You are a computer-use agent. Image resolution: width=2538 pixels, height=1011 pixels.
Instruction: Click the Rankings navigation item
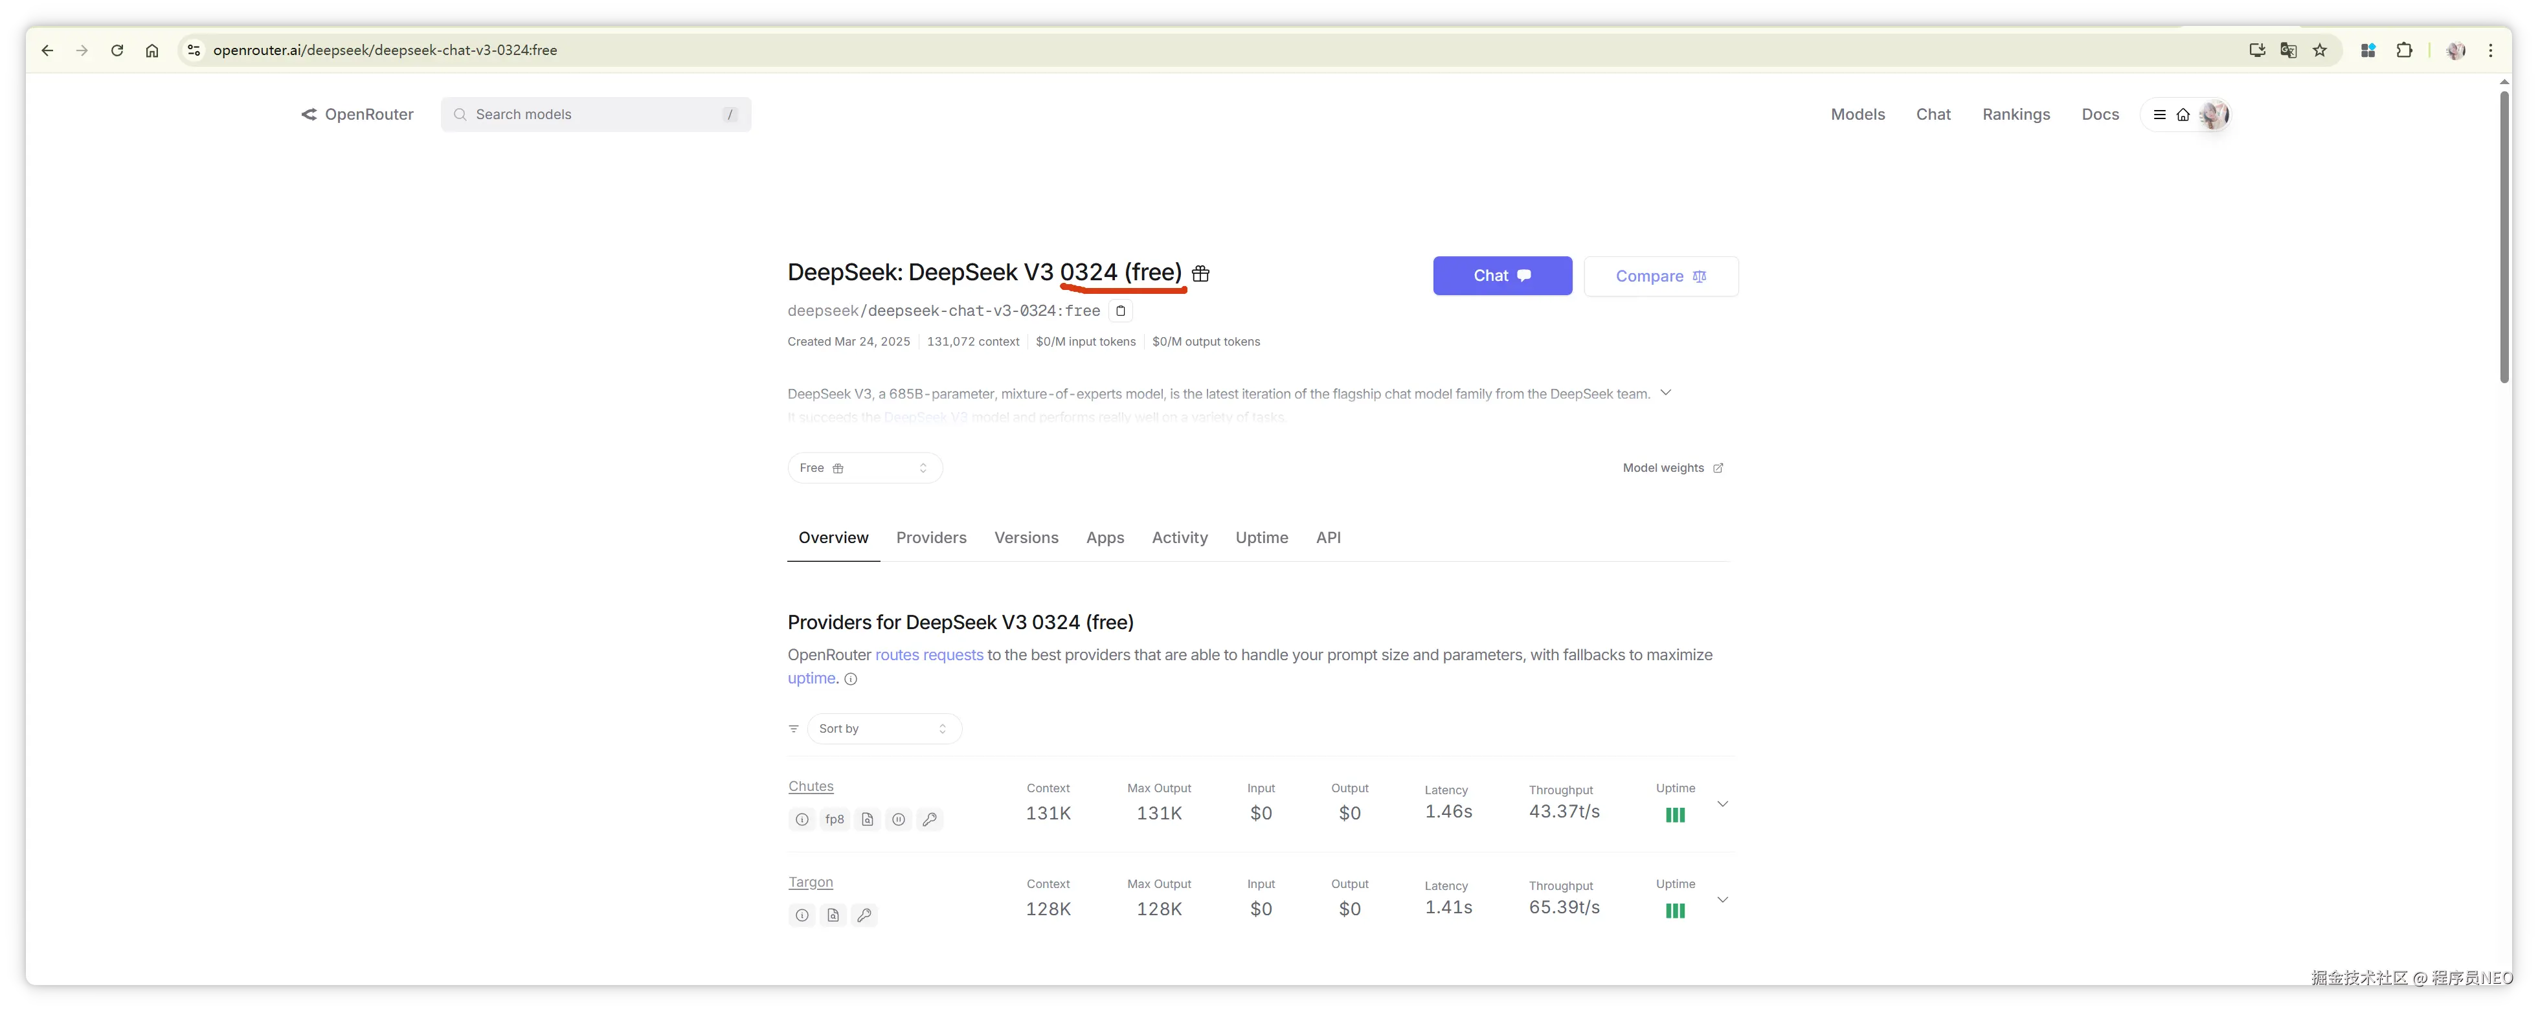tap(2016, 115)
